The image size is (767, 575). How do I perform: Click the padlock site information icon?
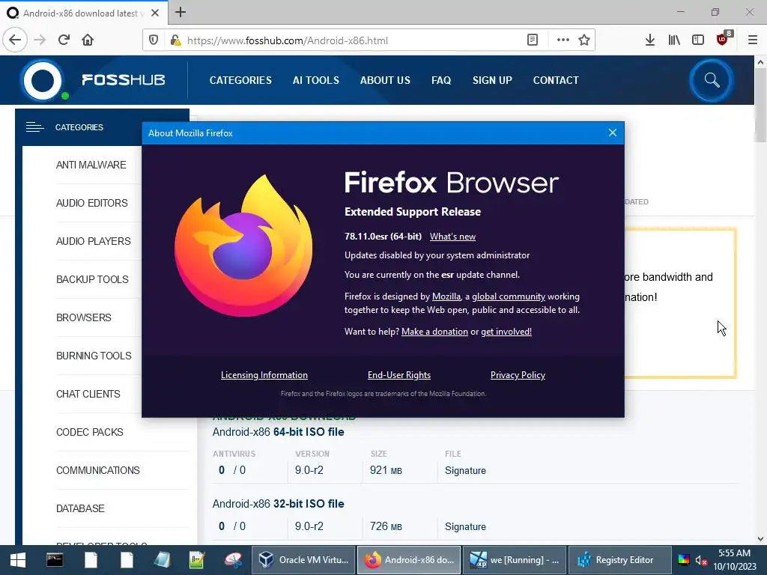[x=175, y=40]
